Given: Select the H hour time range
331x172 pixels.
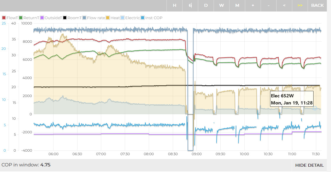Looking at the screenshot, I should [175, 5].
